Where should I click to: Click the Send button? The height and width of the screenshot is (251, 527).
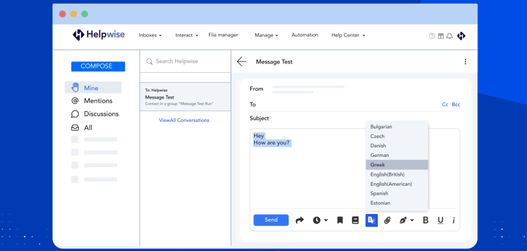271,220
